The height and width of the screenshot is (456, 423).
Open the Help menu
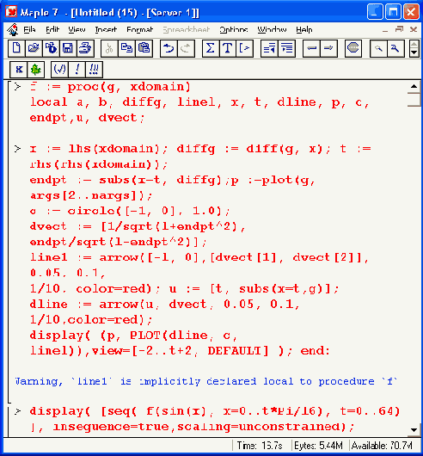(x=304, y=29)
